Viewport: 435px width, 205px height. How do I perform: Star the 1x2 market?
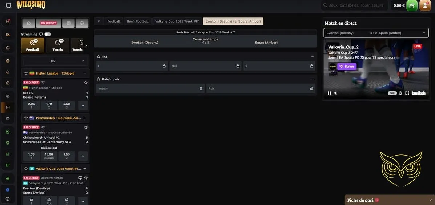click(98, 56)
